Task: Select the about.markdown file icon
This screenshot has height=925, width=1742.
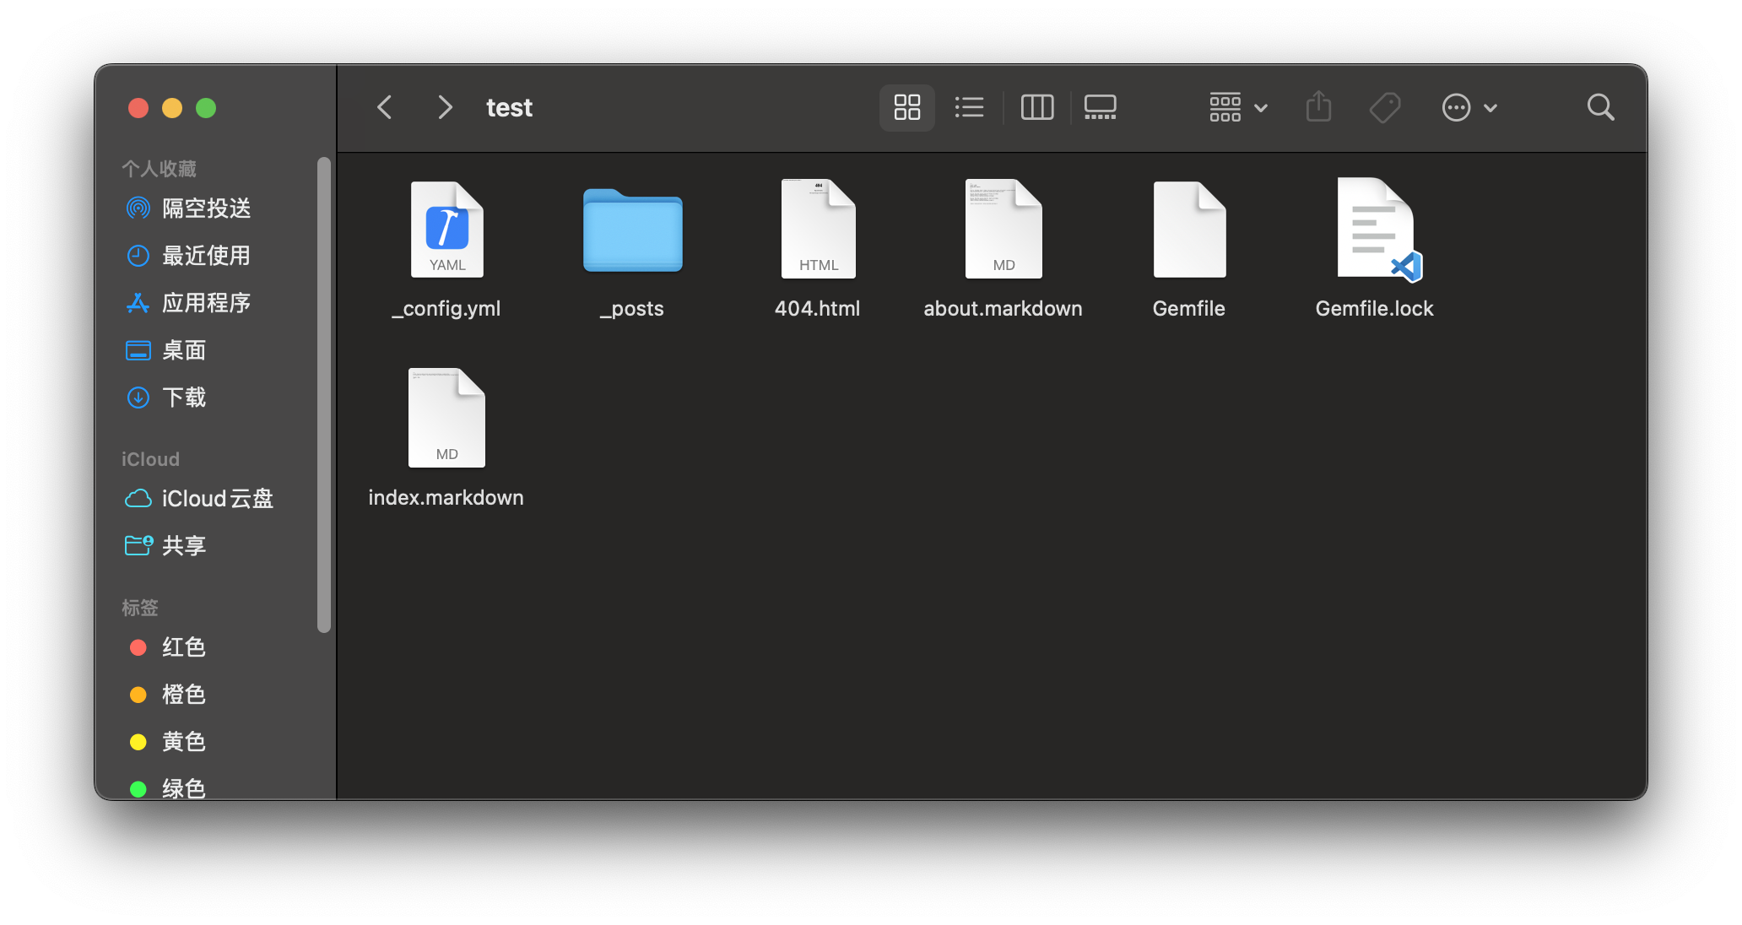Action: coord(1004,229)
